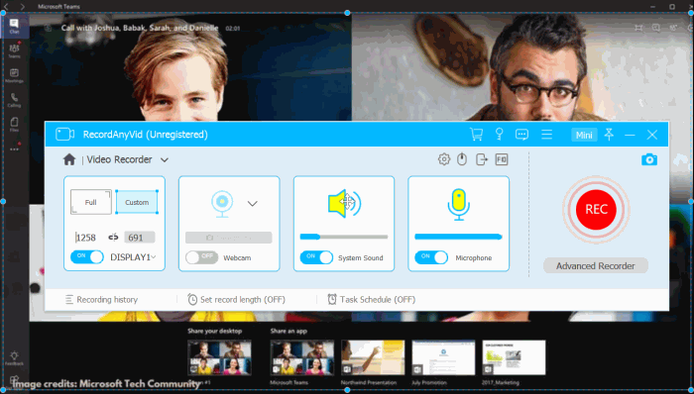Select the Northwind Presentation thumbnail
694x394 pixels.
click(x=373, y=357)
